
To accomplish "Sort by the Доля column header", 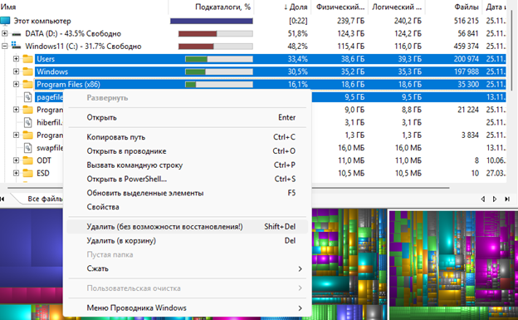I will coord(282,7).
